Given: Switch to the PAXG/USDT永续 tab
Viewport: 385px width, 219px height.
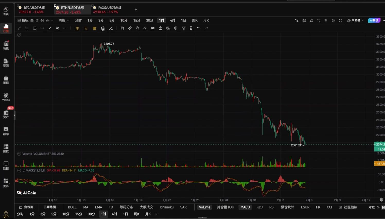Looking at the screenshot, I should 108,10.
